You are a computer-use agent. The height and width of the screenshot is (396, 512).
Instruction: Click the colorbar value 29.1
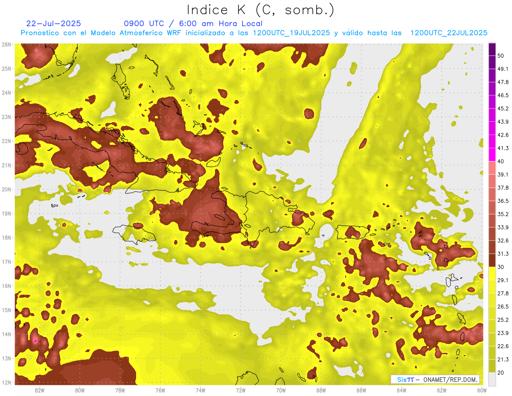tap(503, 280)
